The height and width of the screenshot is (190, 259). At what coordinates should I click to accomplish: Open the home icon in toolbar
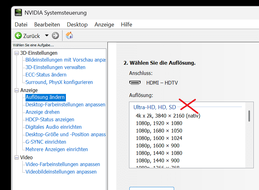69,35
